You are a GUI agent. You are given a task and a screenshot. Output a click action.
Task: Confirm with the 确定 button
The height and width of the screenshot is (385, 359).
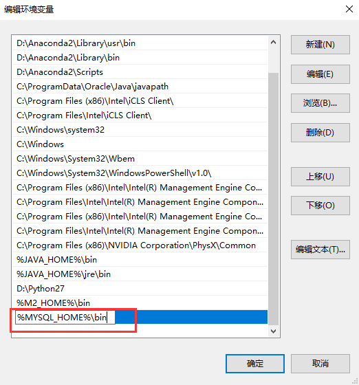pos(255,364)
